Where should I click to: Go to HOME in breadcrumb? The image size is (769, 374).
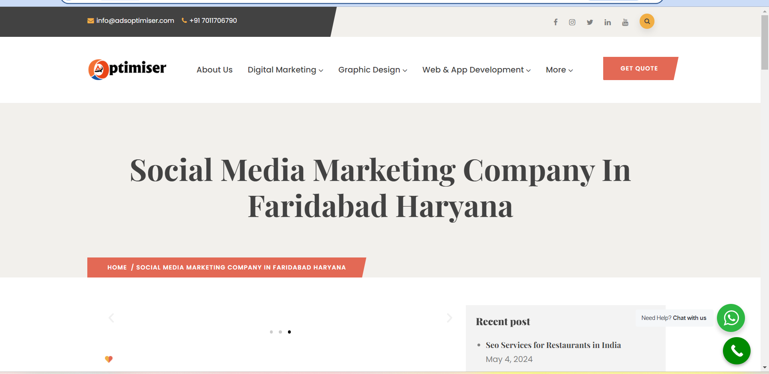click(117, 267)
